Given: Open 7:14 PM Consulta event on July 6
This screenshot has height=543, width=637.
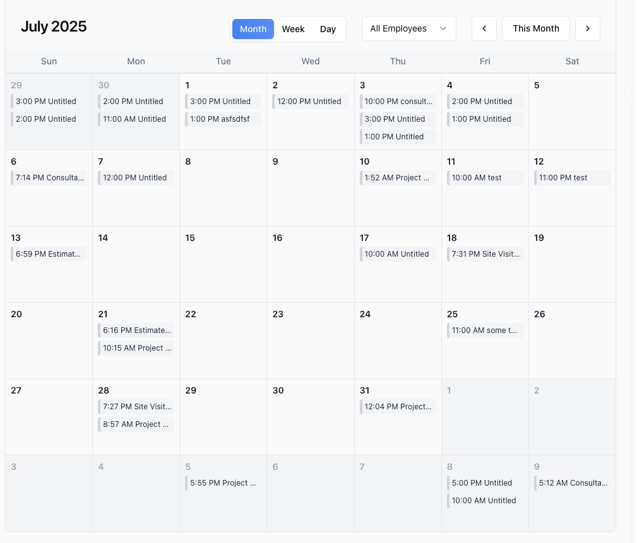Looking at the screenshot, I should [x=49, y=178].
